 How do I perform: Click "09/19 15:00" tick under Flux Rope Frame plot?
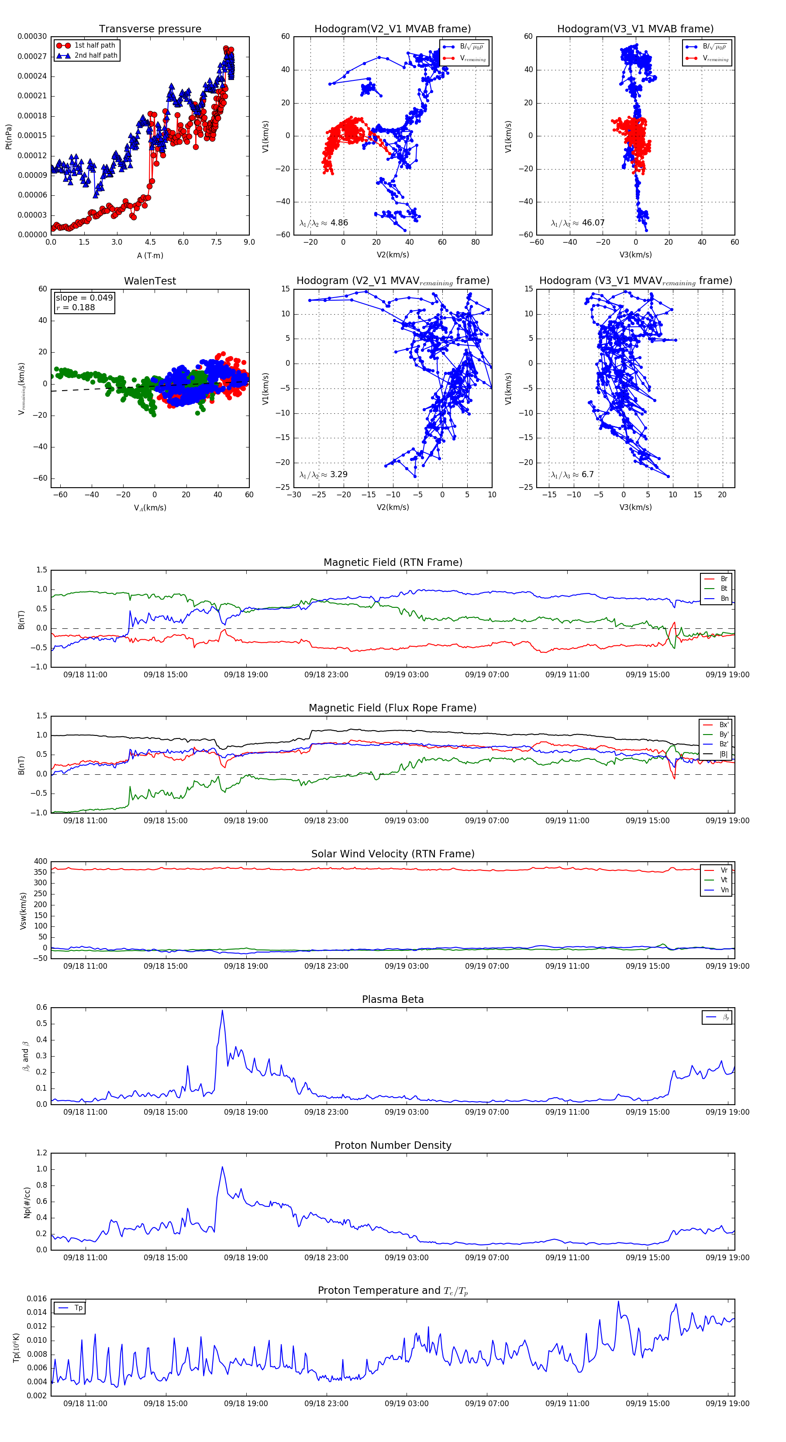pyautogui.click(x=647, y=821)
